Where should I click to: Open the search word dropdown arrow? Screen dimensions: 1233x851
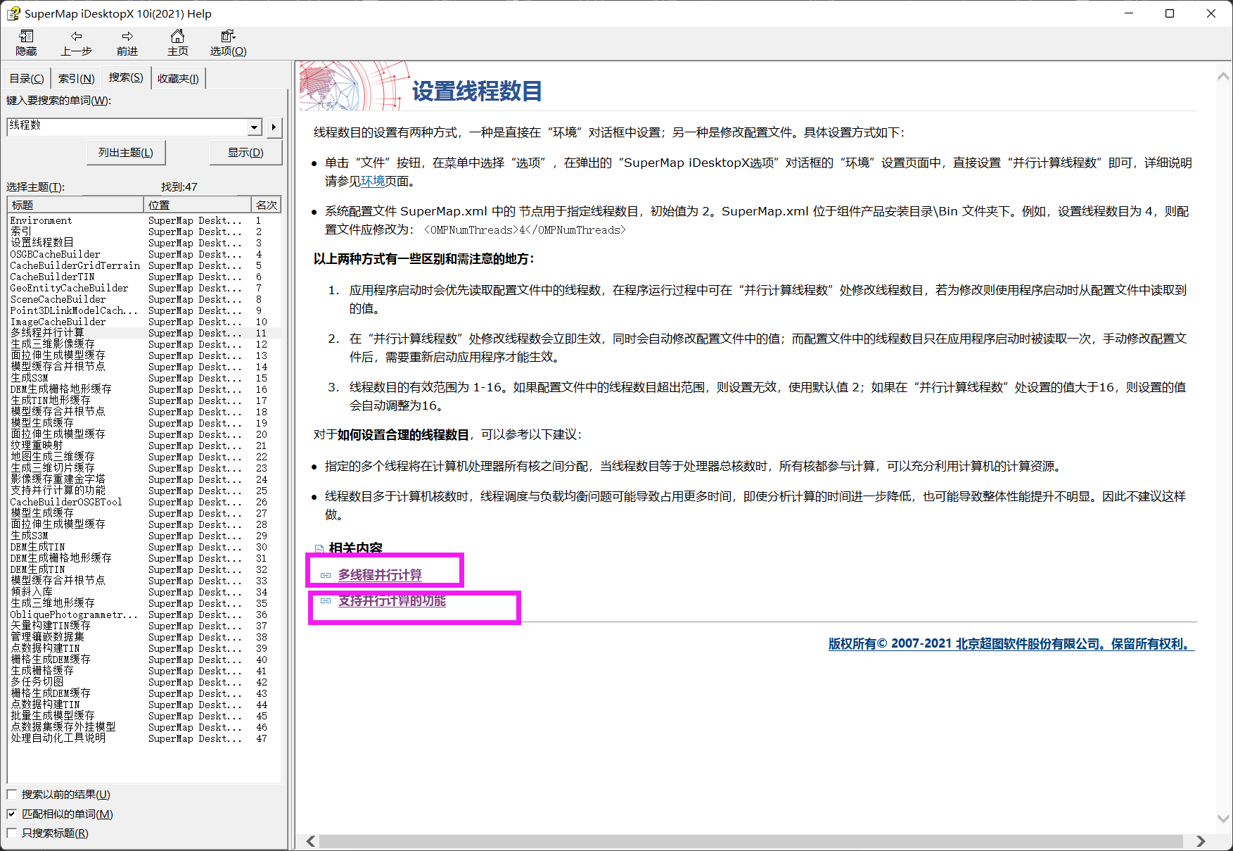[255, 127]
